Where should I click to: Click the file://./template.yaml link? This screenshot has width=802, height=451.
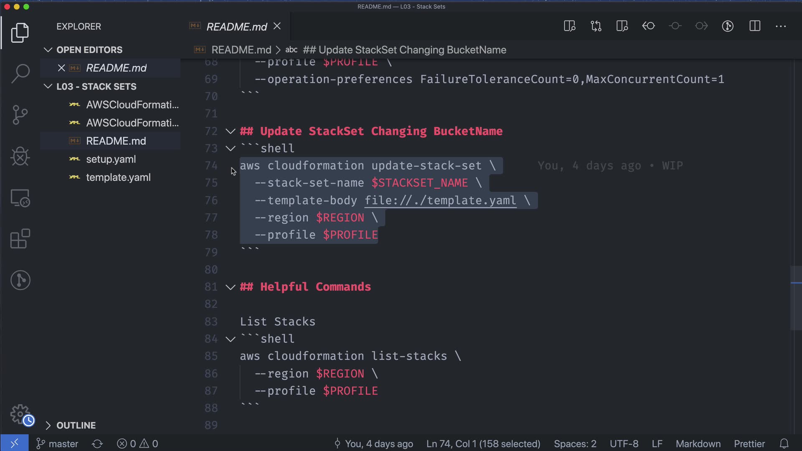point(440,200)
